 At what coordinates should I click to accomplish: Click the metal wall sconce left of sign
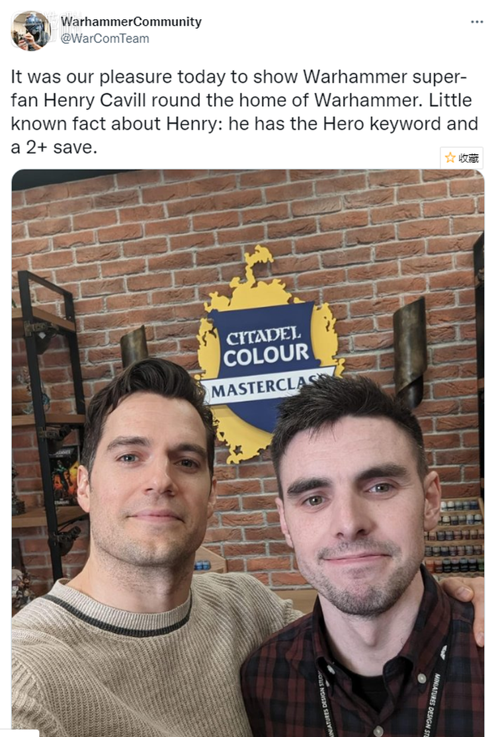coord(134,347)
